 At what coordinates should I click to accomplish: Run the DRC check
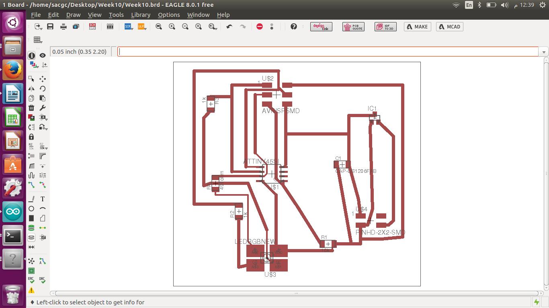[43, 280]
